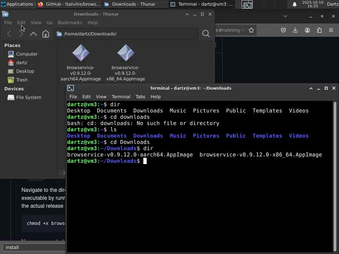Screen dimensions: 339x254
Task: Click the Thunar search magnifier icon
Action: point(206,33)
